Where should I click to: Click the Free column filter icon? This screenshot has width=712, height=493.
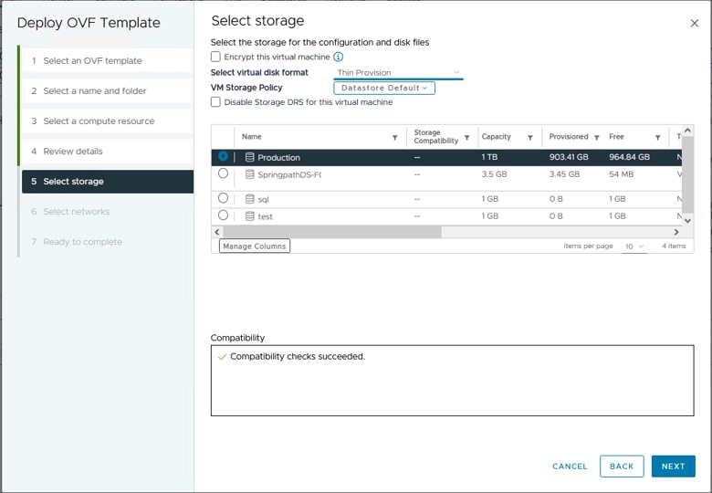[x=657, y=138]
